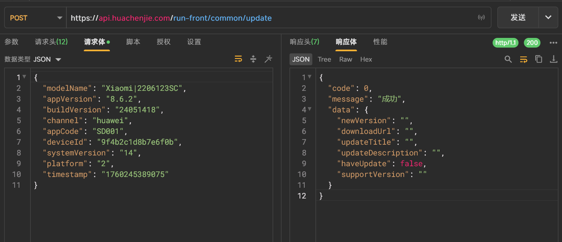The image size is (562, 242).
Task: Switch to the 响应头 (7) tab
Action: [304, 42]
